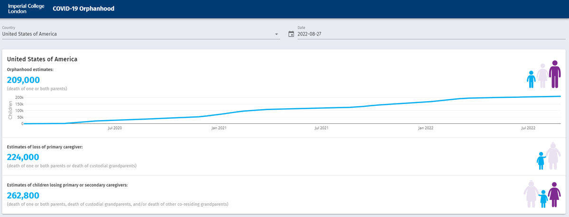The image size is (569, 217).
Task: Click the Imperial College London logo
Action: click(x=27, y=9)
